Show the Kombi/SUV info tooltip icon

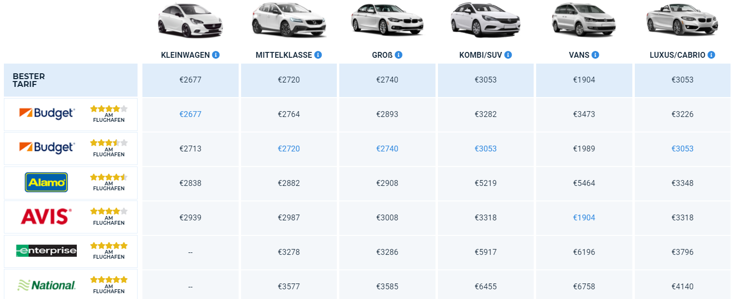pyautogui.click(x=508, y=55)
